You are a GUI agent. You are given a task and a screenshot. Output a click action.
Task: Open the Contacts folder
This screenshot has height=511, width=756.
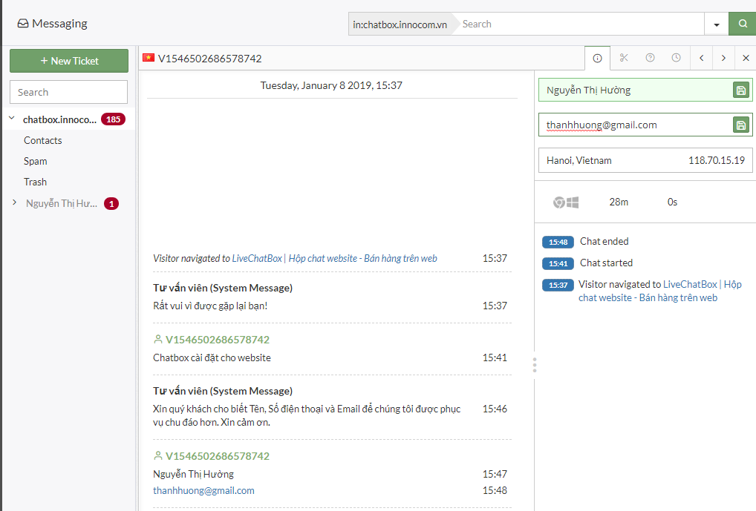43,140
